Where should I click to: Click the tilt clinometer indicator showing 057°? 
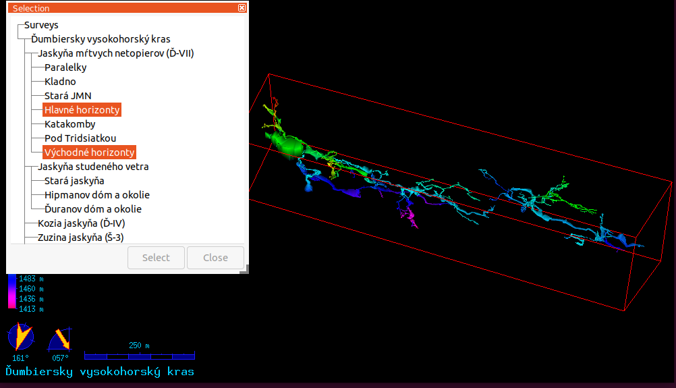click(x=60, y=339)
